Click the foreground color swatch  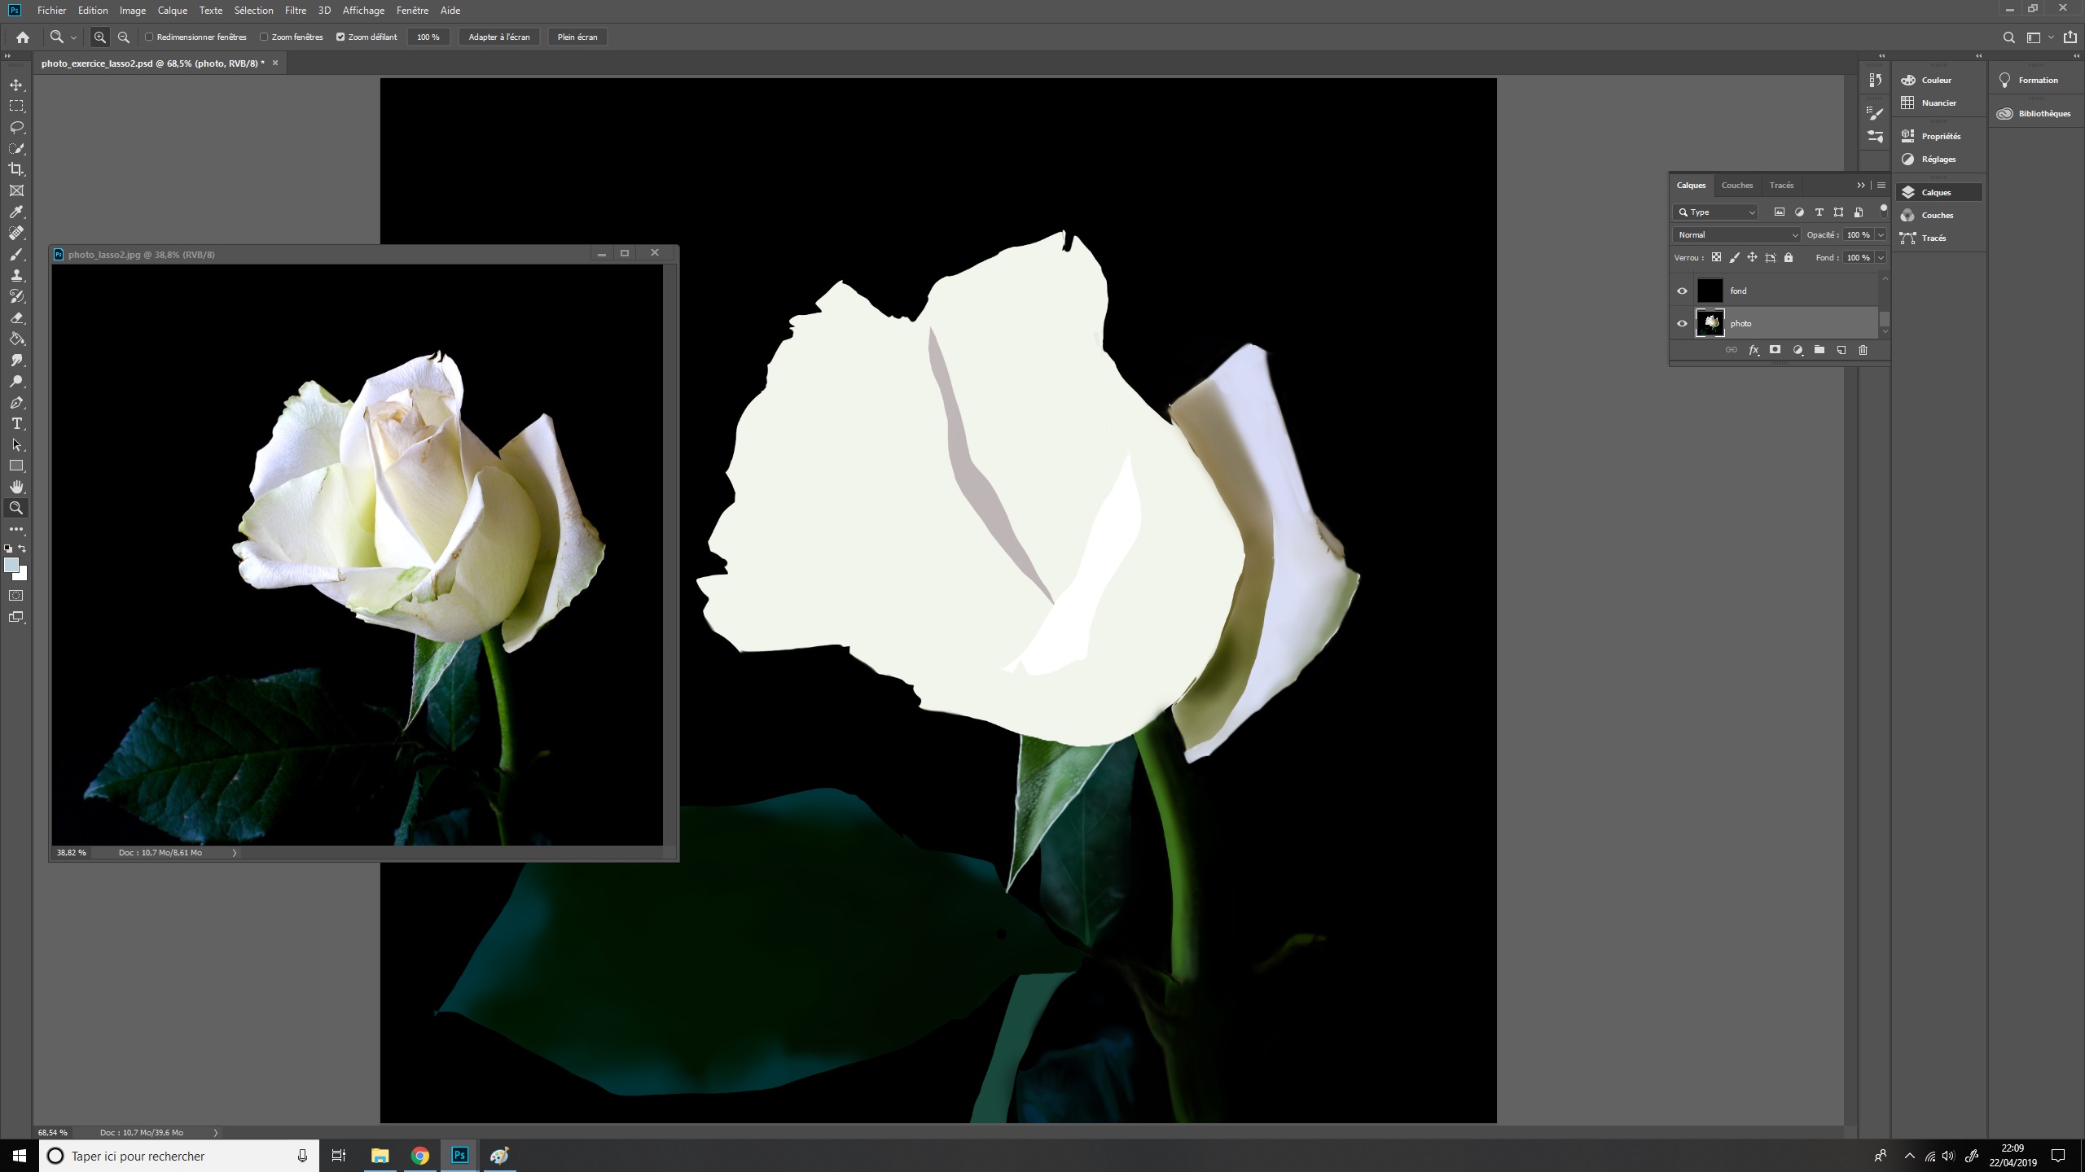point(11,565)
